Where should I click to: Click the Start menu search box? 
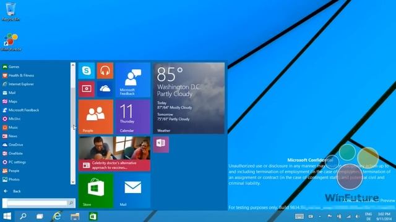click(38, 203)
